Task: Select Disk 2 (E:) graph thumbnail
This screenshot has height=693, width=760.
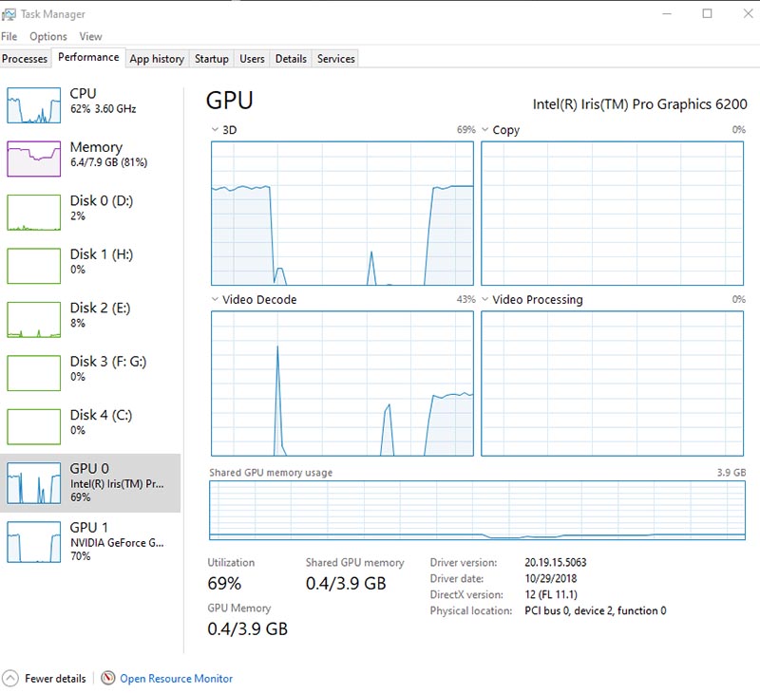Action: point(34,320)
